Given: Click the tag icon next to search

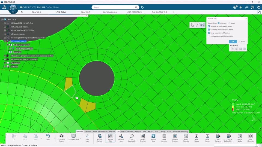Looking at the screenshot, I should (x=142, y=7).
